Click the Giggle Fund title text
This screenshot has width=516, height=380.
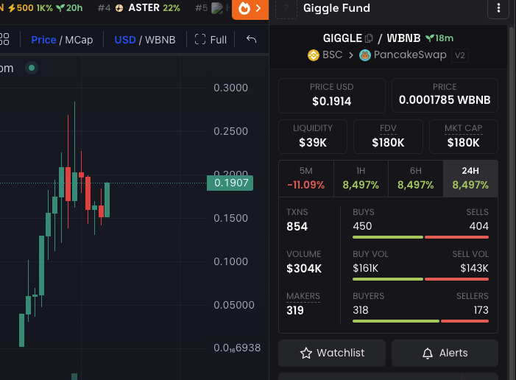pyautogui.click(x=336, y=8)
